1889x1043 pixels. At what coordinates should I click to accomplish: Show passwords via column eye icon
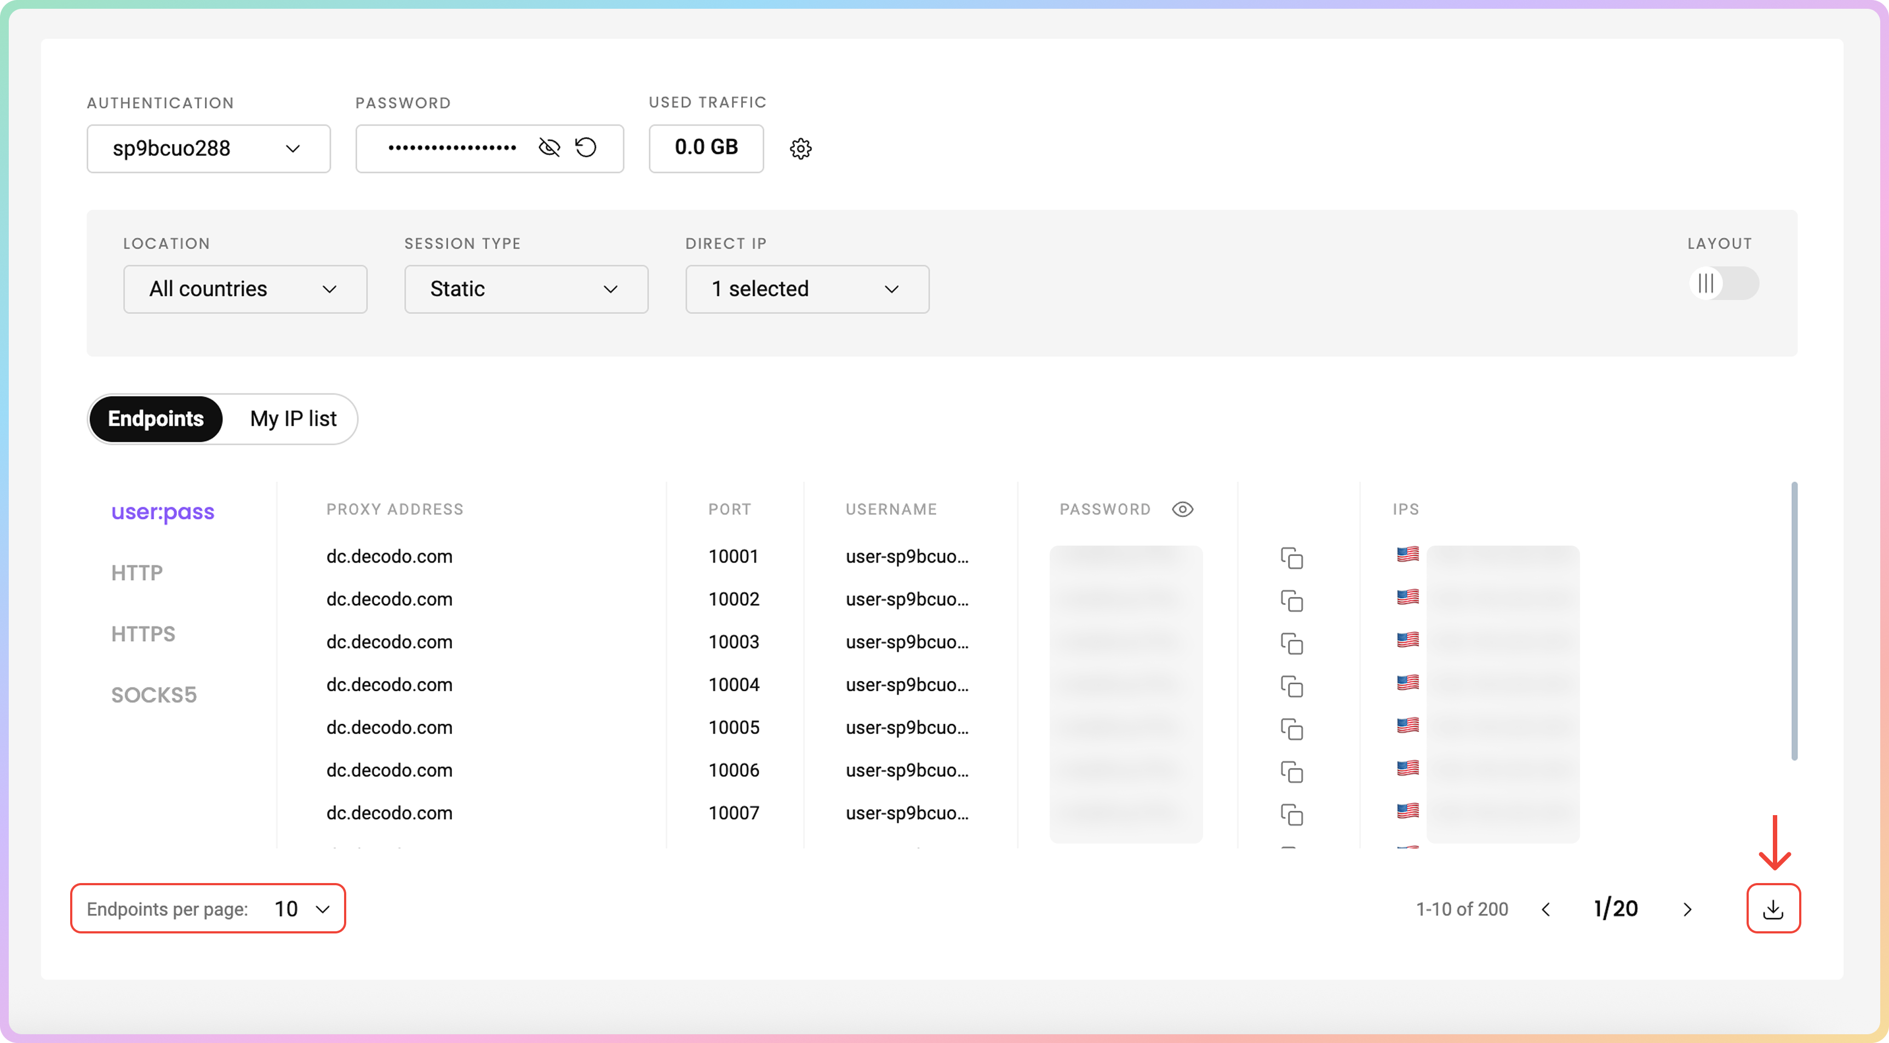(1182, 509)
